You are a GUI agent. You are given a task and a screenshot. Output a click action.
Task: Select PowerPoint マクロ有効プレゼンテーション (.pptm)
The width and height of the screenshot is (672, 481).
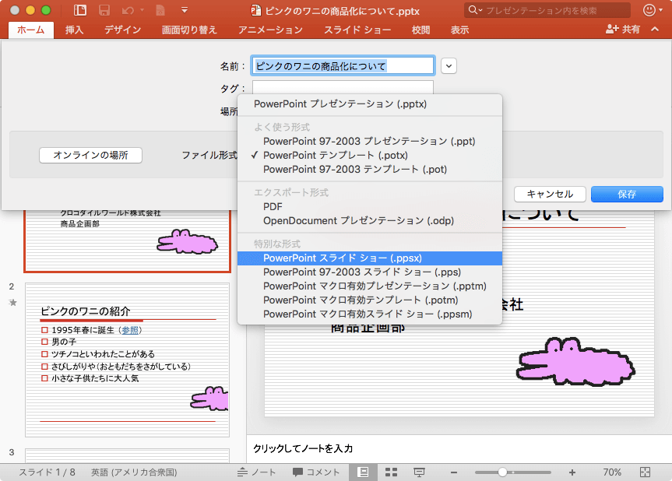(x=369, y=286)
